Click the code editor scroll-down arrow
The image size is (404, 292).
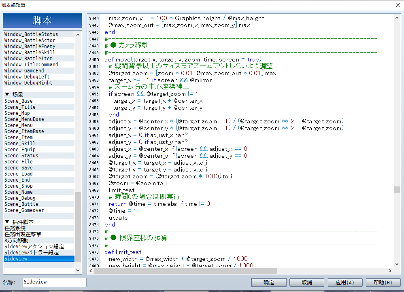397,264
